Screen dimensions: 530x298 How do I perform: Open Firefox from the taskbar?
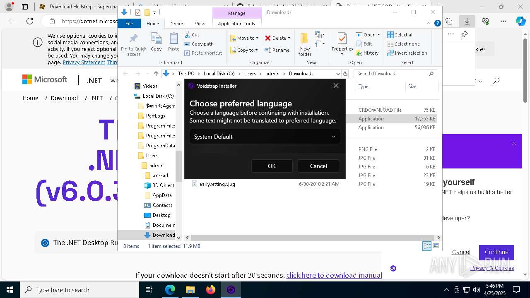[x=210, y=290]
